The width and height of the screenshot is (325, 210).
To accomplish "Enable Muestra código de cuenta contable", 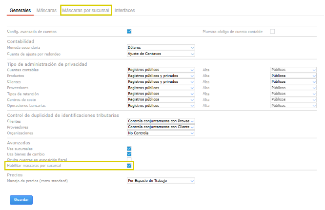I will click(272, 32).
